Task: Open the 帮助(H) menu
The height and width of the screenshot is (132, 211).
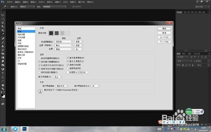Action: pos(90,2)
